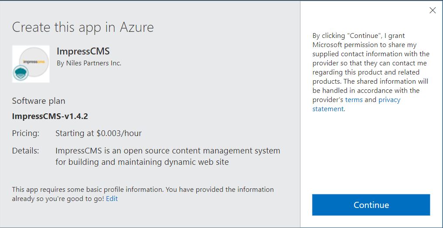Click the teal badge icon on the logo

pyautogui.click(x=21, y=72)
